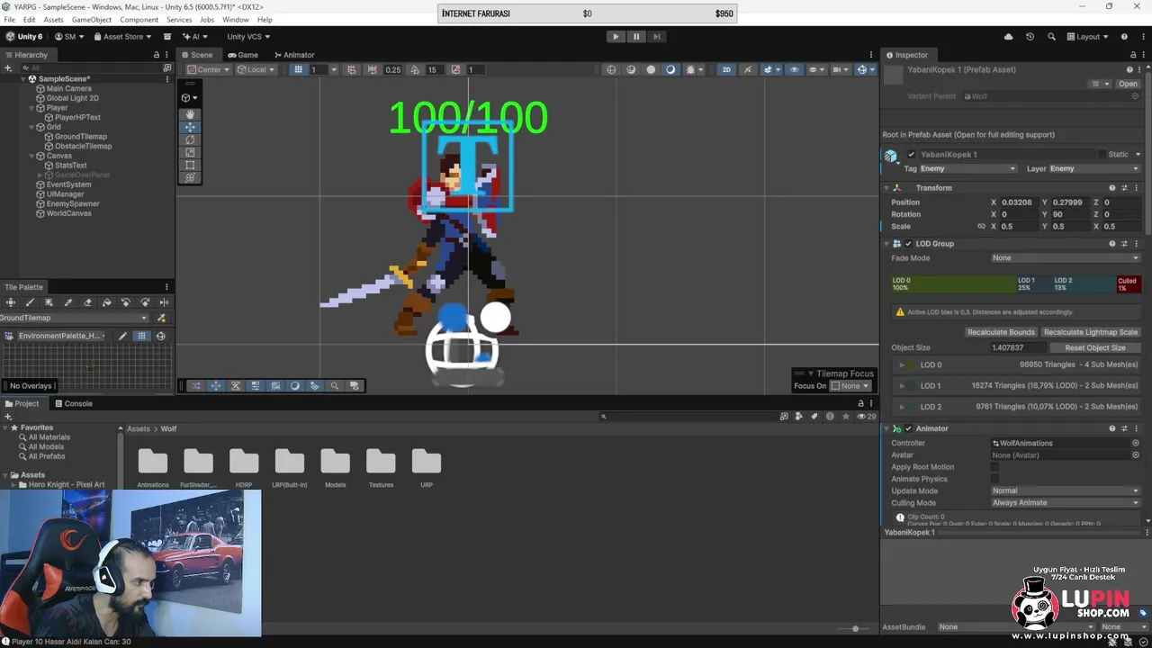The image size is (1152, 648).
Task: Open the Undo History clock icon
Action: coord(1030,37)
